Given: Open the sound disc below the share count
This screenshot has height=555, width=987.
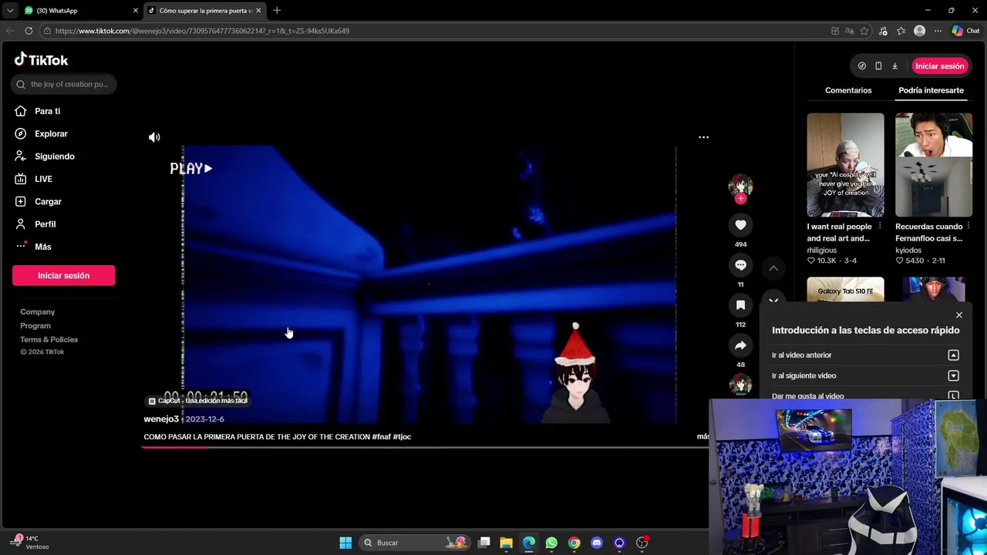Looking at the screenshot, I should [x=740, y=384].
